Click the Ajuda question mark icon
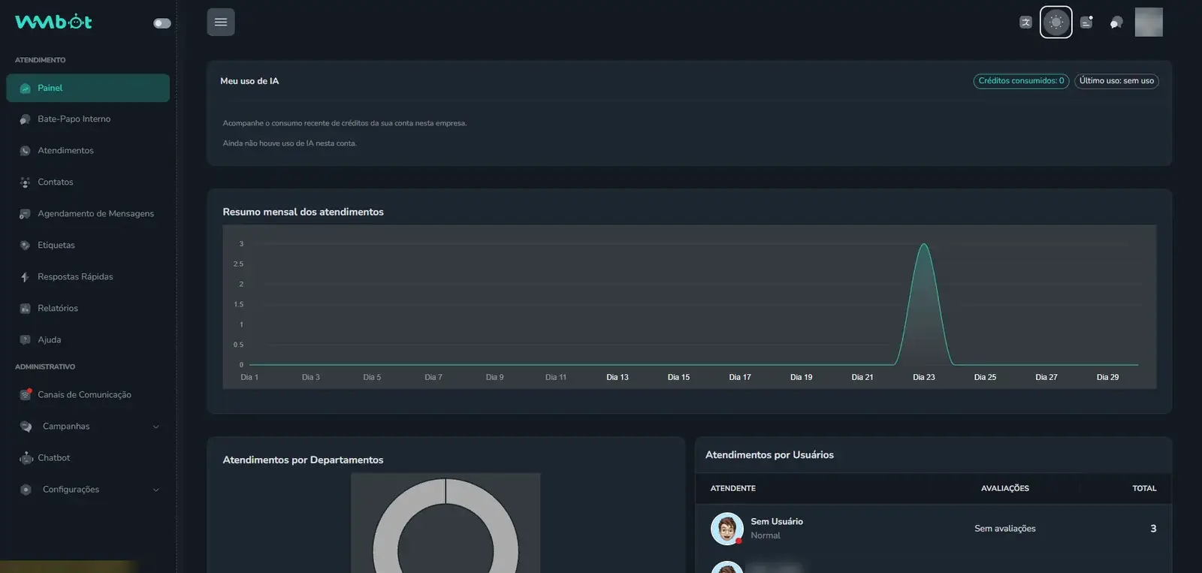Screen dimensions: 1202x573 [25, 340]
